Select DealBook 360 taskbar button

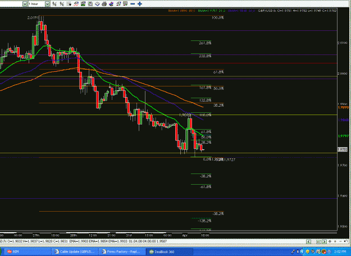click(170, 252)
